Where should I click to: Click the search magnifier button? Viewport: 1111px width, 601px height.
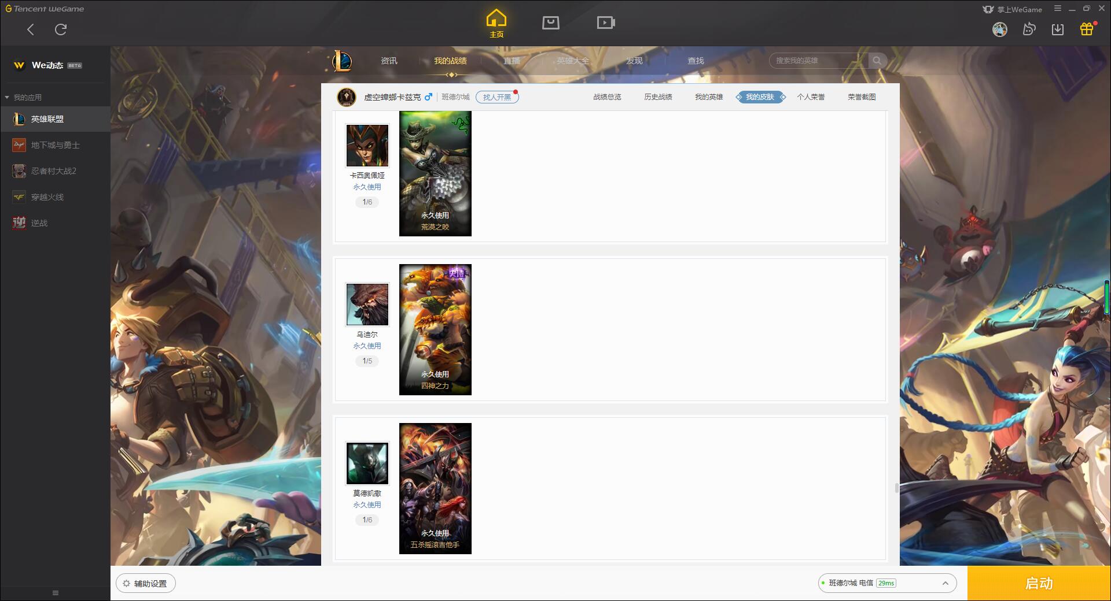[877, 61]
